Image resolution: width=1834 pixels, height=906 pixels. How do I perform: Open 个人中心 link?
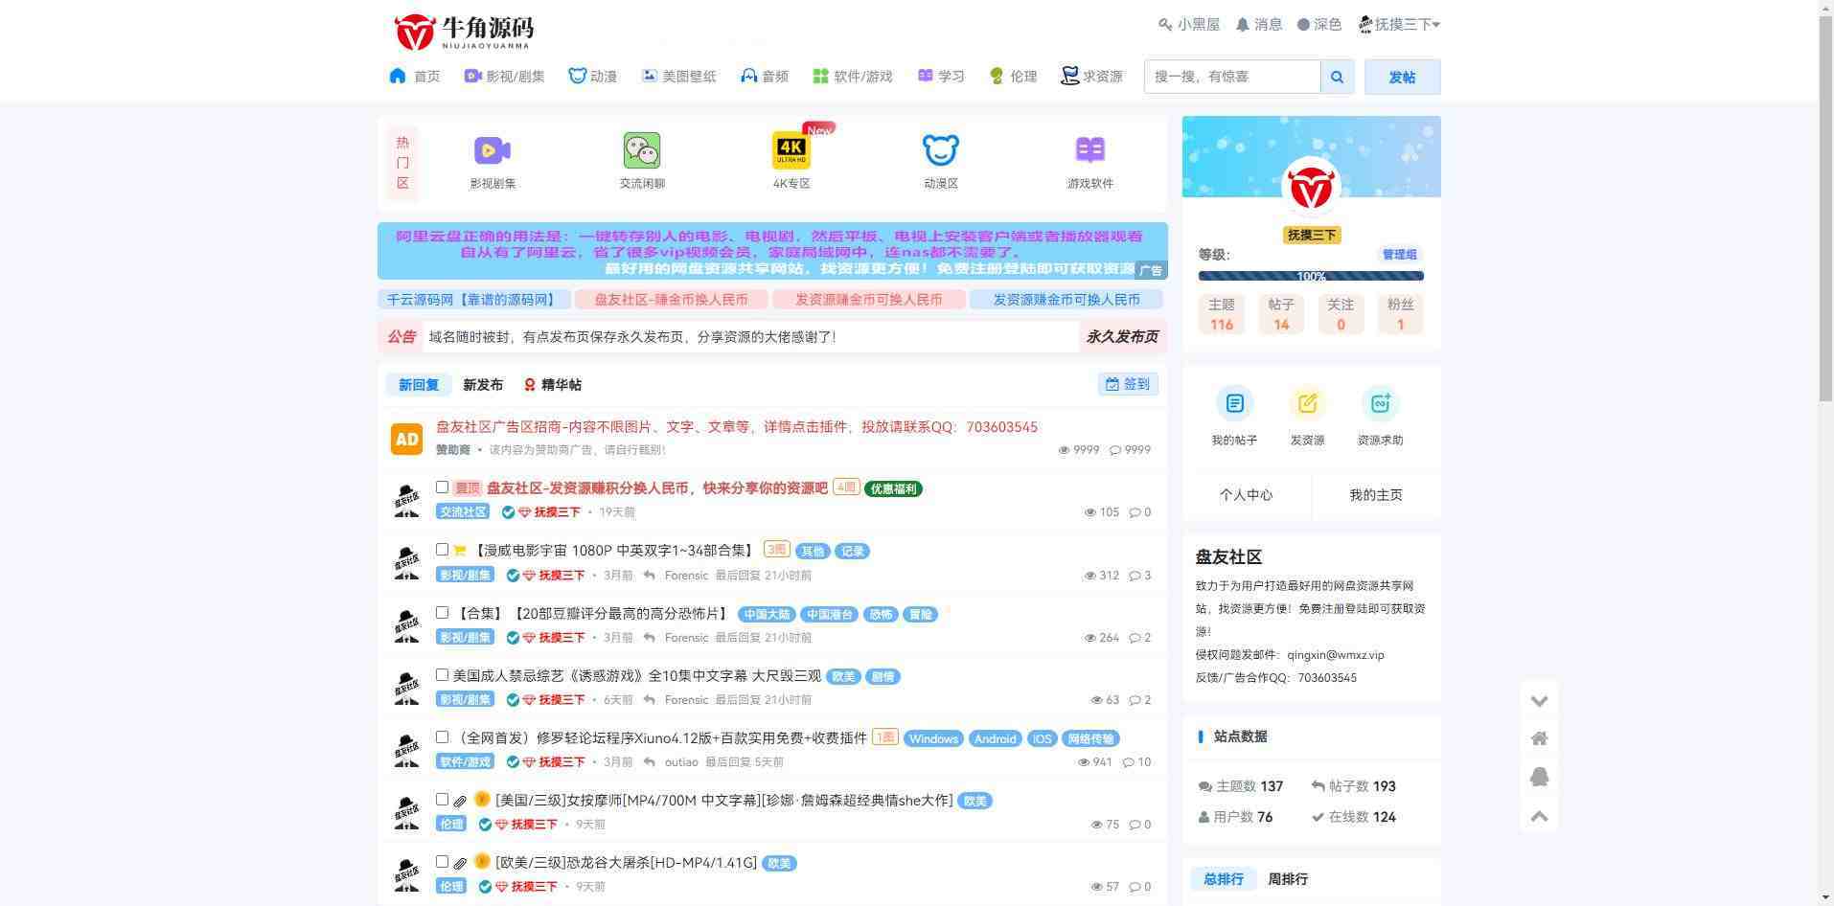(1247, 495)
